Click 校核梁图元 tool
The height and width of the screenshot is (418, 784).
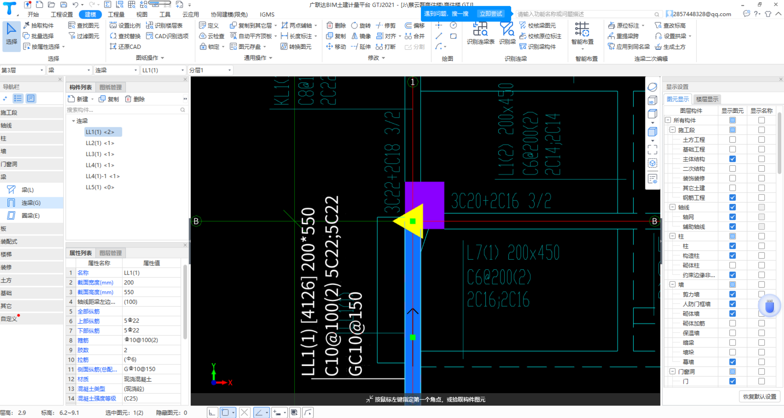537,25
